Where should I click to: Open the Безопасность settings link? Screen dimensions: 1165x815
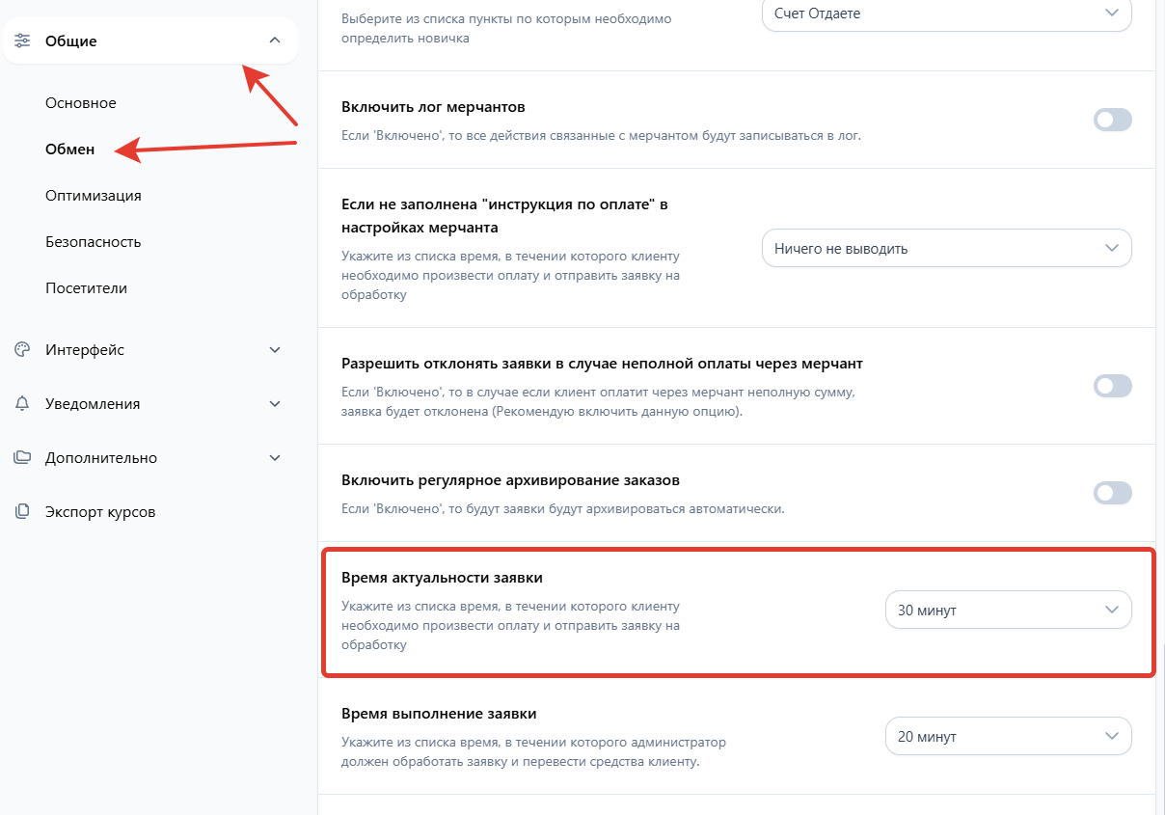pyautogui.click(x=94, y=242)
